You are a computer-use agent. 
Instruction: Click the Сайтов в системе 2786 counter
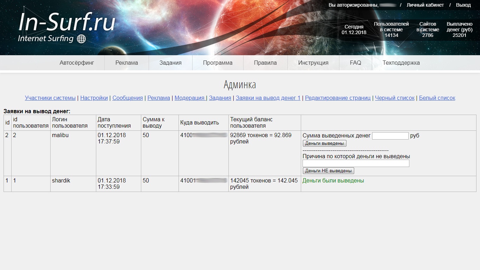click(428, 30)
